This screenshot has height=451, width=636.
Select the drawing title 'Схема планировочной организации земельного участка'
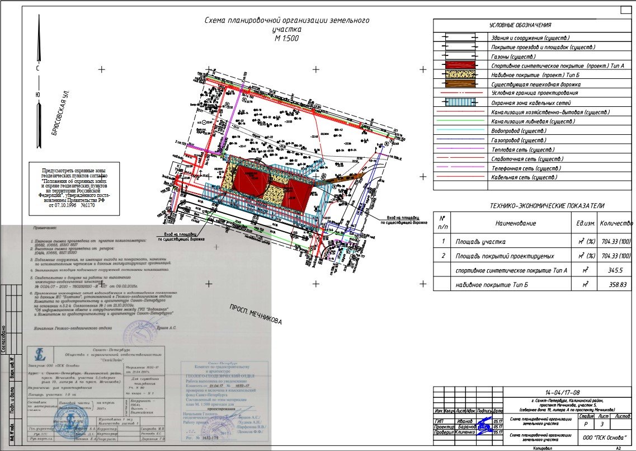287,24
